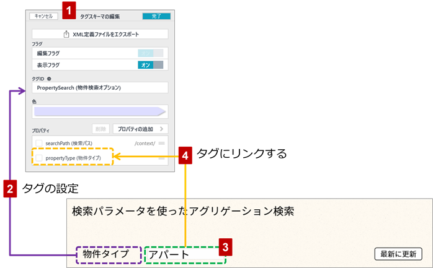This screenshot has height=268, width=433.
Task: Toggle the 表示フラグ switch
Action: point(151,65)
